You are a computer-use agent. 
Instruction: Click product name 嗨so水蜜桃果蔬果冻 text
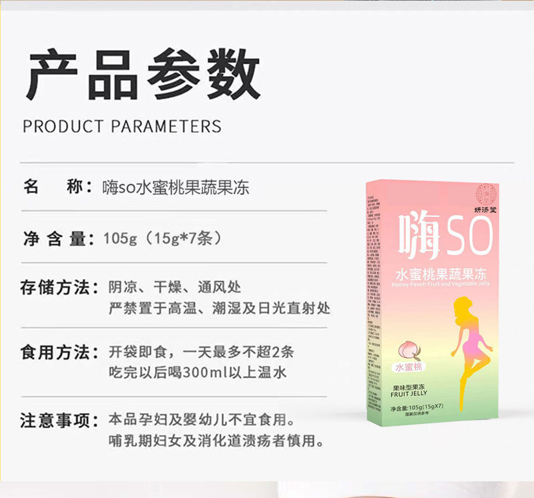[x=176, y=188]
